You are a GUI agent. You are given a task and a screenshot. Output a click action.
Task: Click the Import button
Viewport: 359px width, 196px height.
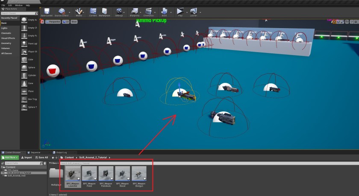coord(26,158)
